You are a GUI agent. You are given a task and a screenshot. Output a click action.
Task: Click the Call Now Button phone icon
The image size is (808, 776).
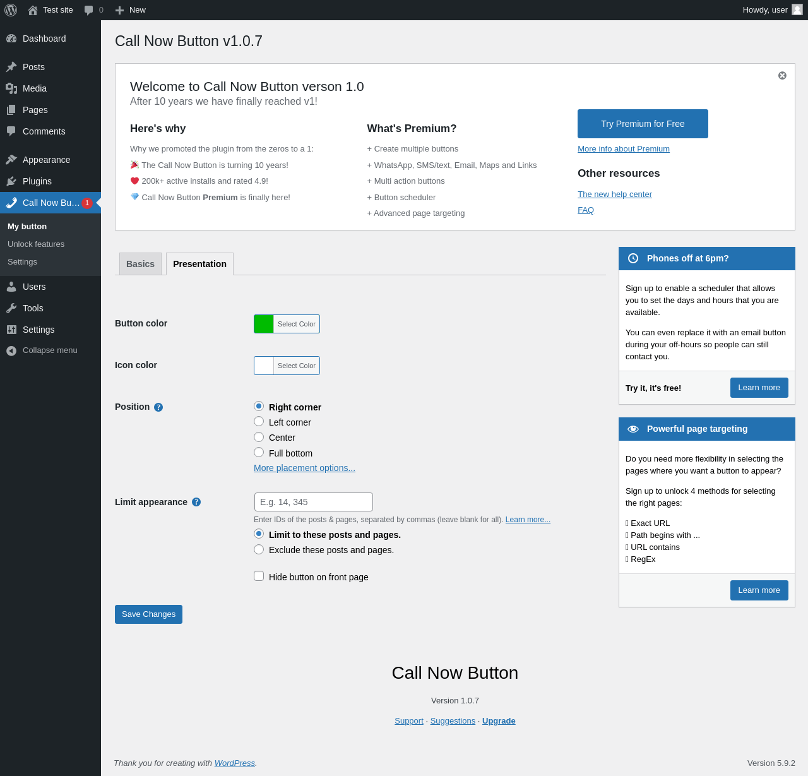(x=11, y=203)
